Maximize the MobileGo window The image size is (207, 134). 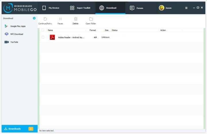tap(198, 8)
